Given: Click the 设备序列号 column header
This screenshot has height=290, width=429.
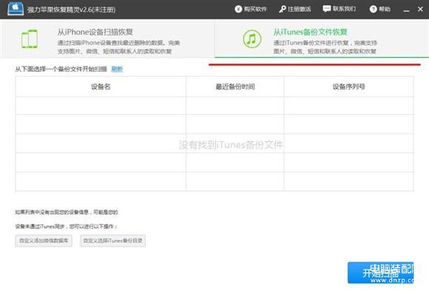Looking at the screenshot, I should [349, 87].
